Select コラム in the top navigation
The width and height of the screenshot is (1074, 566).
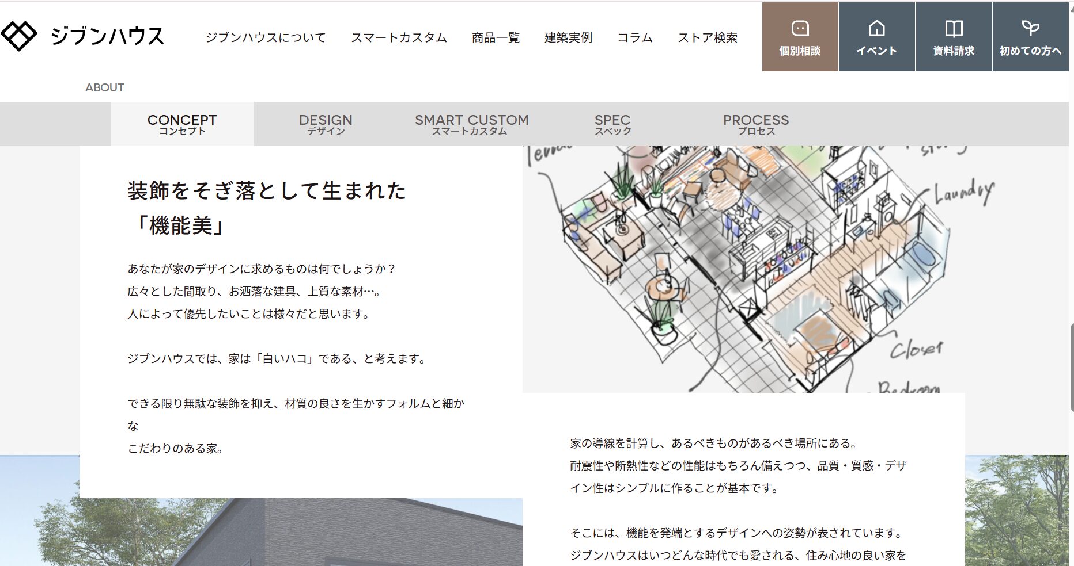(x=635, y=38)
